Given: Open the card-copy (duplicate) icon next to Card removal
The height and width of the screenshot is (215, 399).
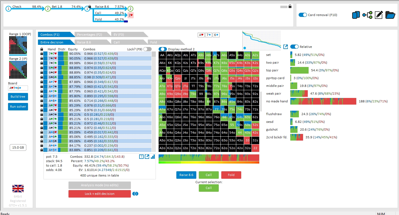Looking at the screenshot, I should pos(356,15).
